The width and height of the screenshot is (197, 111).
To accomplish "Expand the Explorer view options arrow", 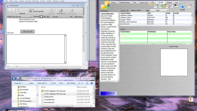I will point(82,83).
